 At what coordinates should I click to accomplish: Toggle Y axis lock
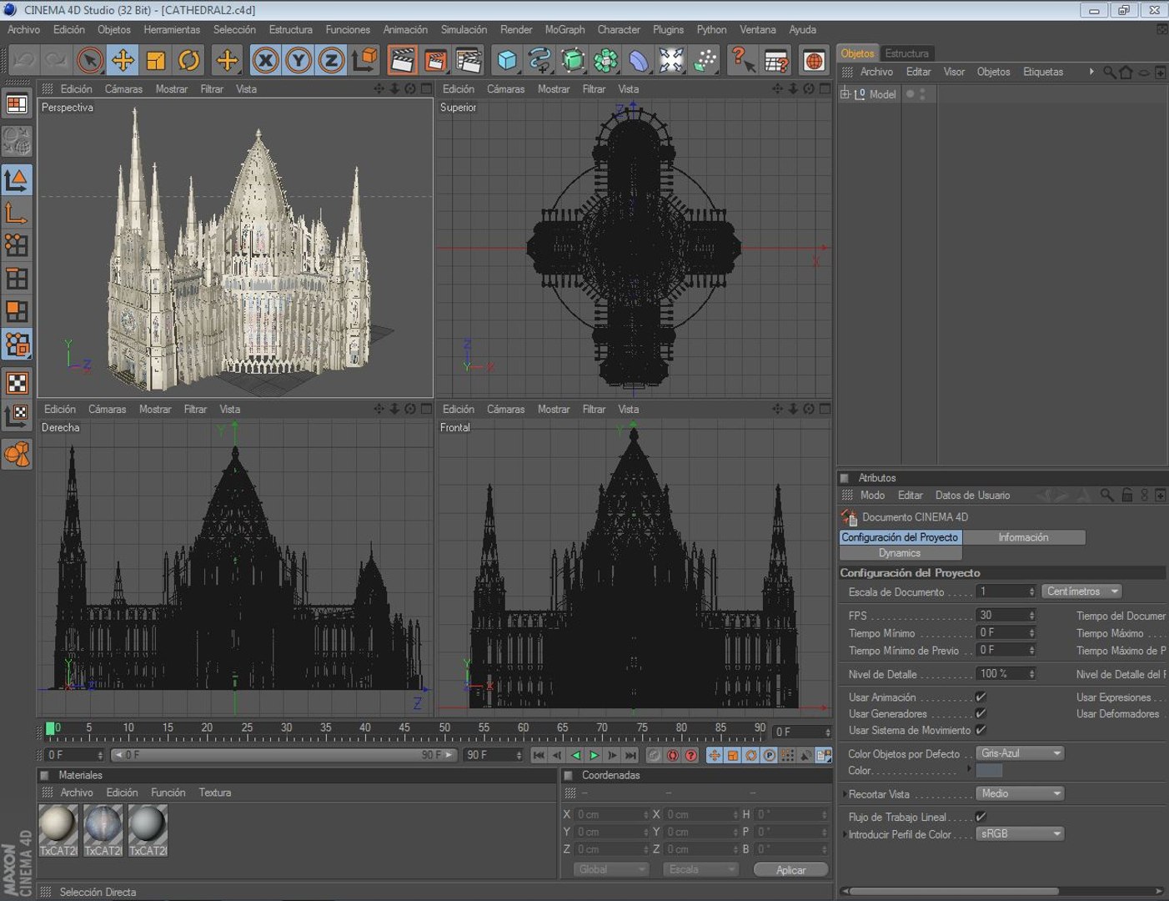[x=299, y=60]
